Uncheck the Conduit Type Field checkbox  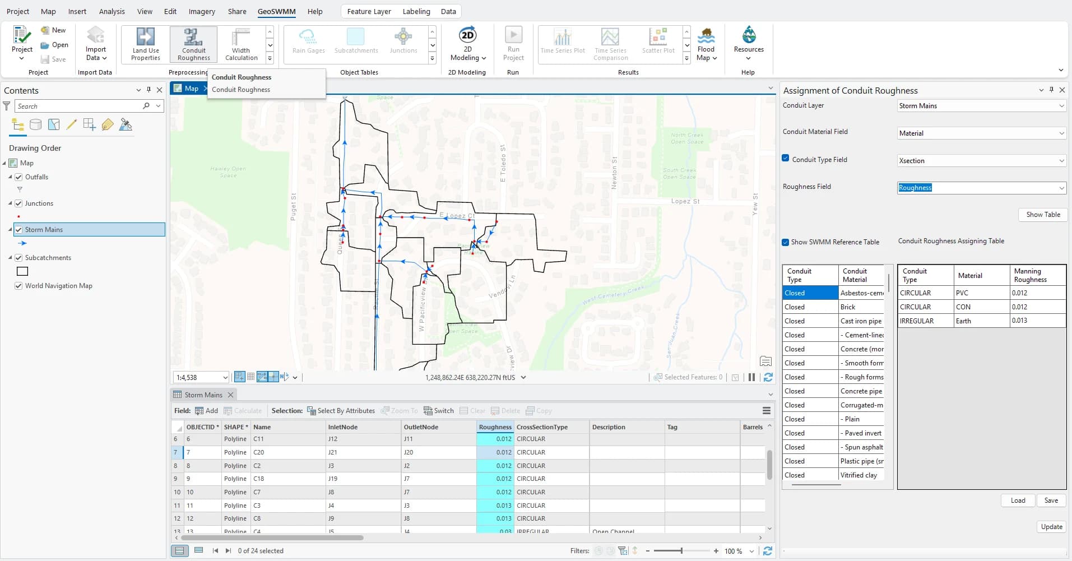coord(786,159)
